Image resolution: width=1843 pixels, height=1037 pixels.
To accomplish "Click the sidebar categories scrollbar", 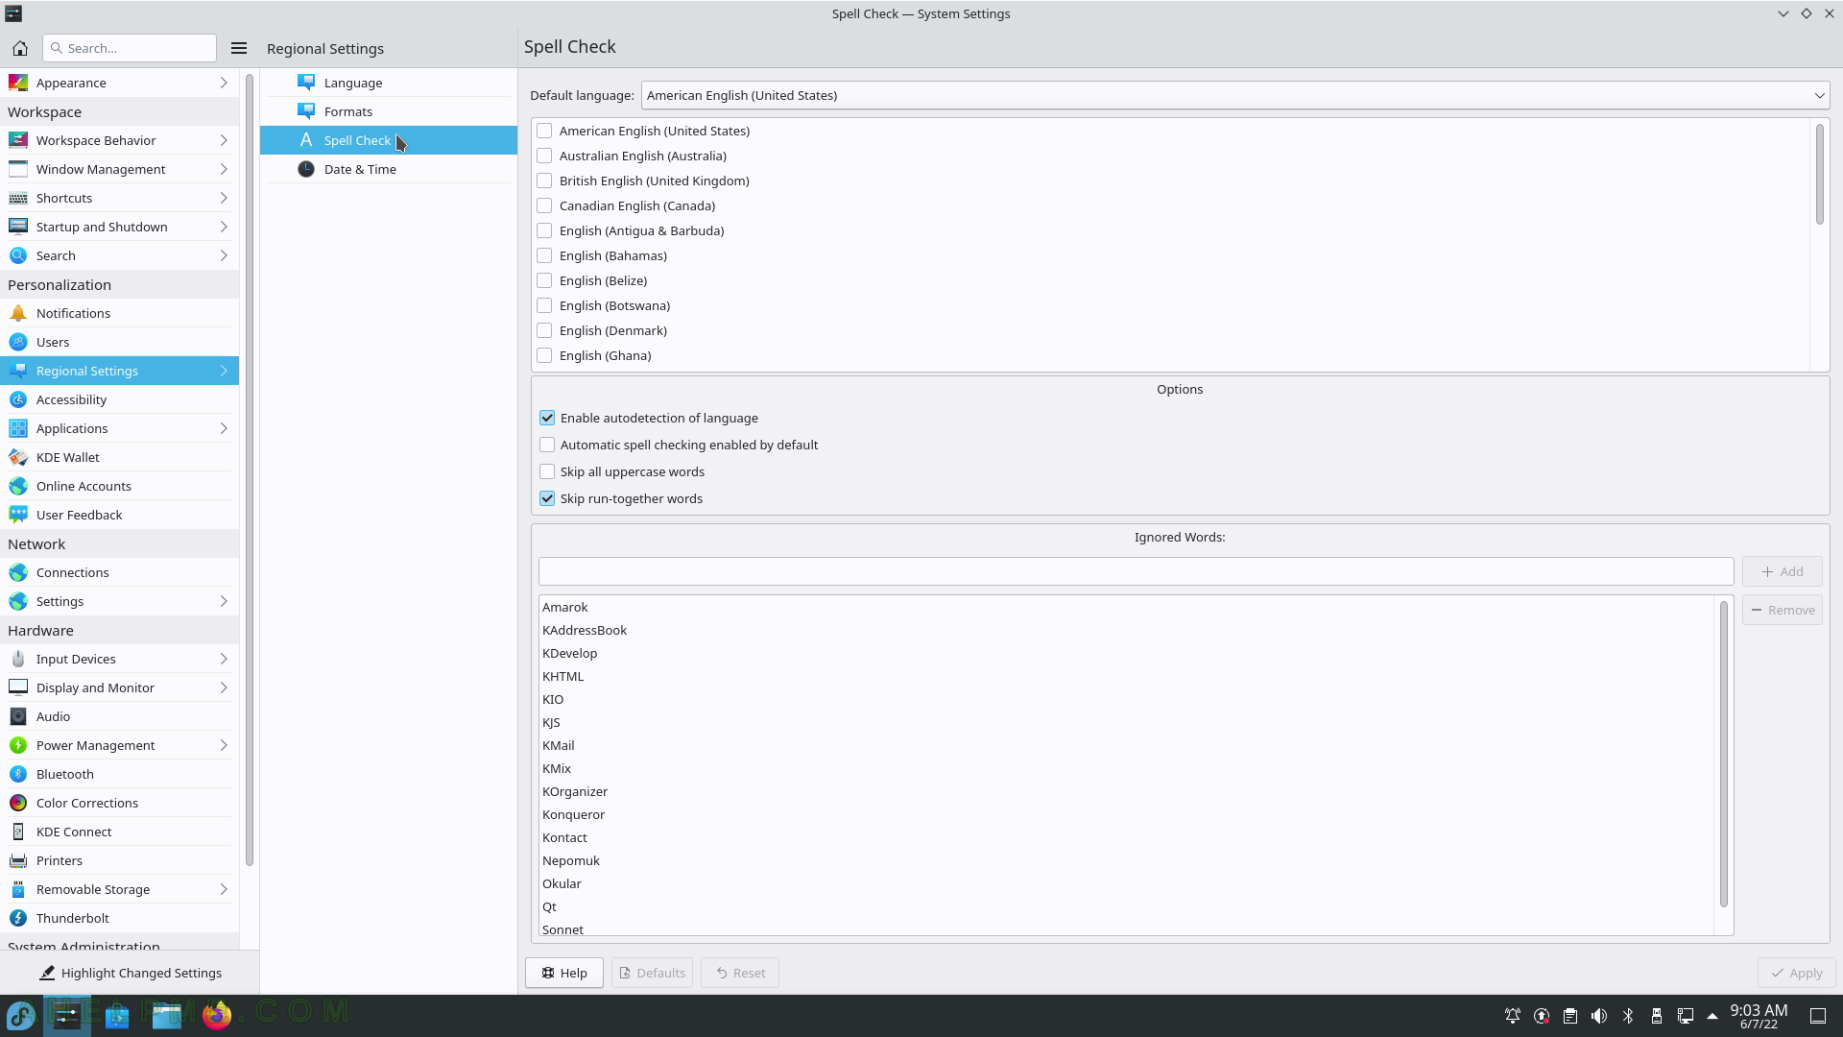I will [250, 470].
